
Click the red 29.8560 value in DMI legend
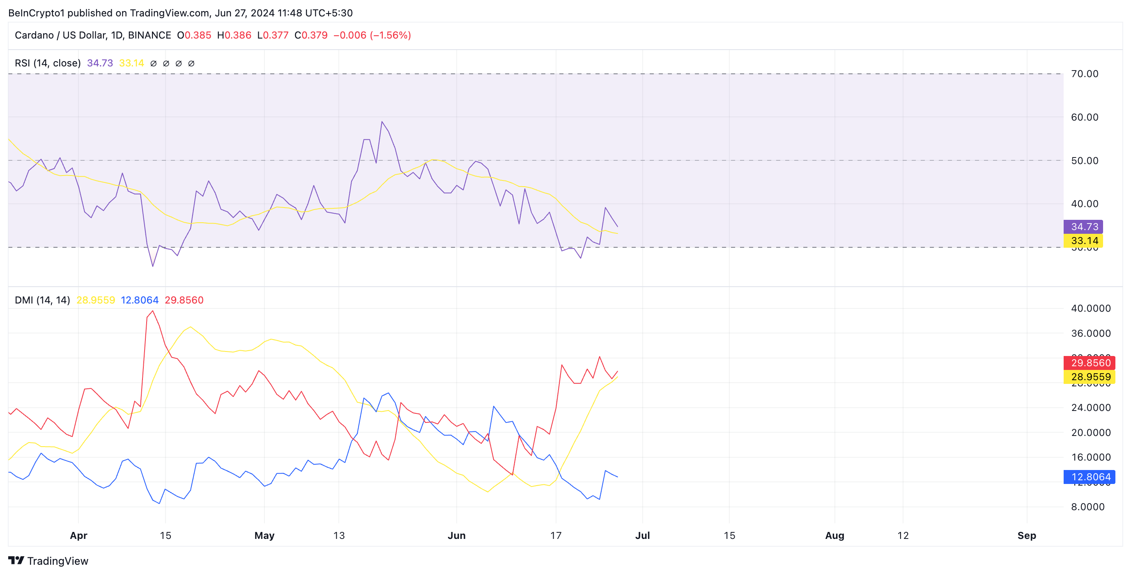184,300
